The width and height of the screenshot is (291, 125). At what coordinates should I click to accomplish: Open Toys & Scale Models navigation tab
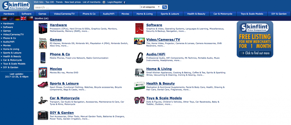[x=252, y=14]
